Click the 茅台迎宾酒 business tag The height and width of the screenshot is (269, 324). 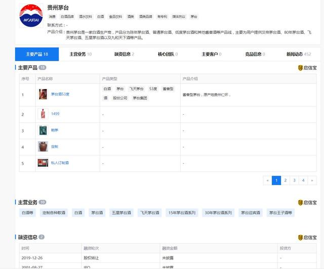(251, 213)
